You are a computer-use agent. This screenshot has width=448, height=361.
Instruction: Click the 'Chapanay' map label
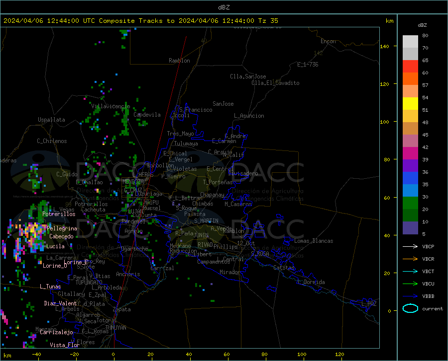[212, 195]
